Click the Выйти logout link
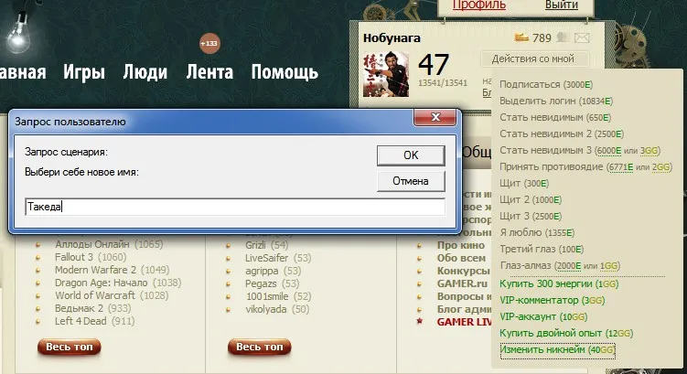This screenshot has width=687, height=374. pos(562,5)
